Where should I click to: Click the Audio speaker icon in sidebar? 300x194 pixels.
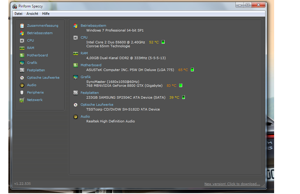click(x=22, y=85)
